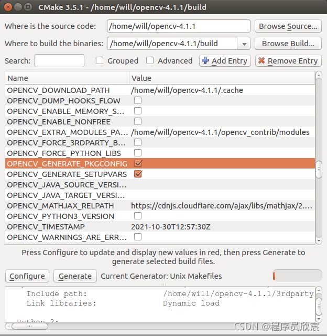The height and width of the screenshot is (336, 327).
Task: Click the orange window close button
Action: [x=7, y=7]
